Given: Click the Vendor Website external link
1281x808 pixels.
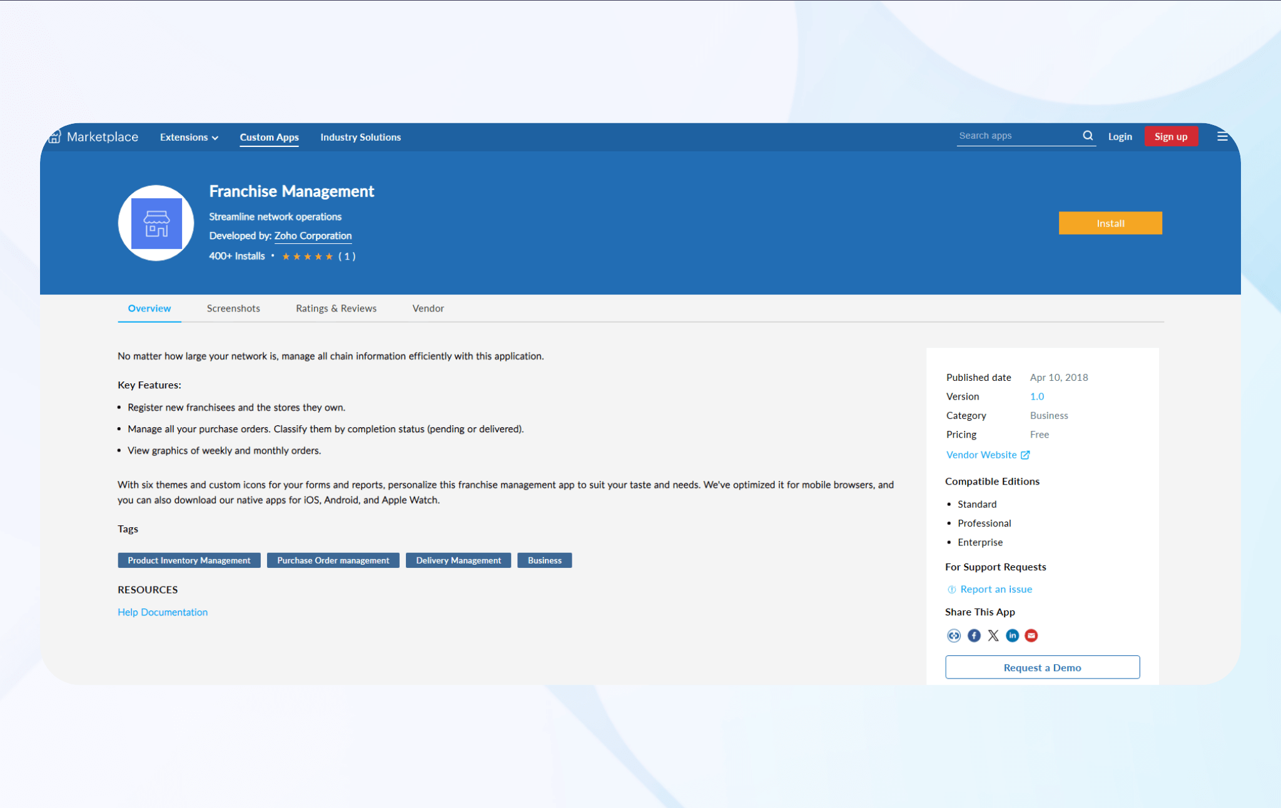Looking at the screenshot, I should click(x=988, y=455).
